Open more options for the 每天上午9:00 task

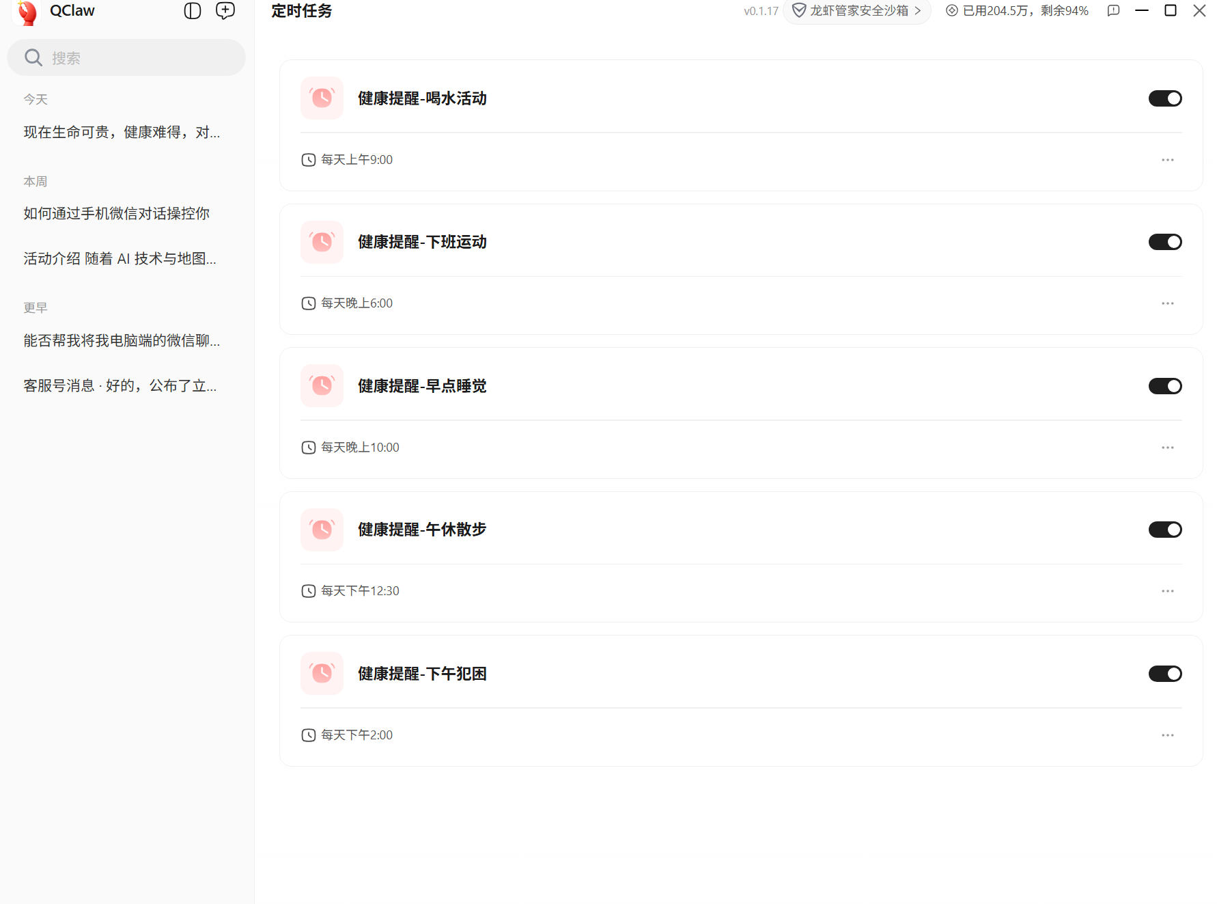[x=1168, y=160]
